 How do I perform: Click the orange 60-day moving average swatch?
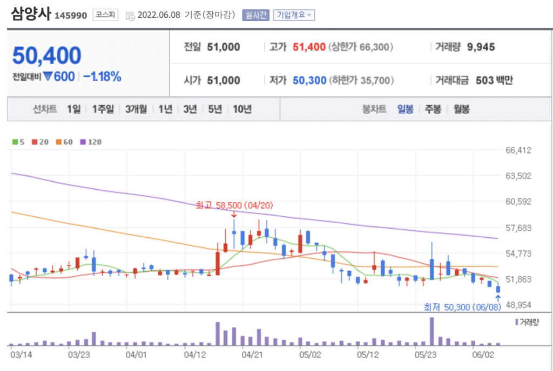(59, 142)
